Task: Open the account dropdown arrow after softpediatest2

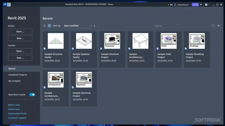Action: click(x=191, y=5)
